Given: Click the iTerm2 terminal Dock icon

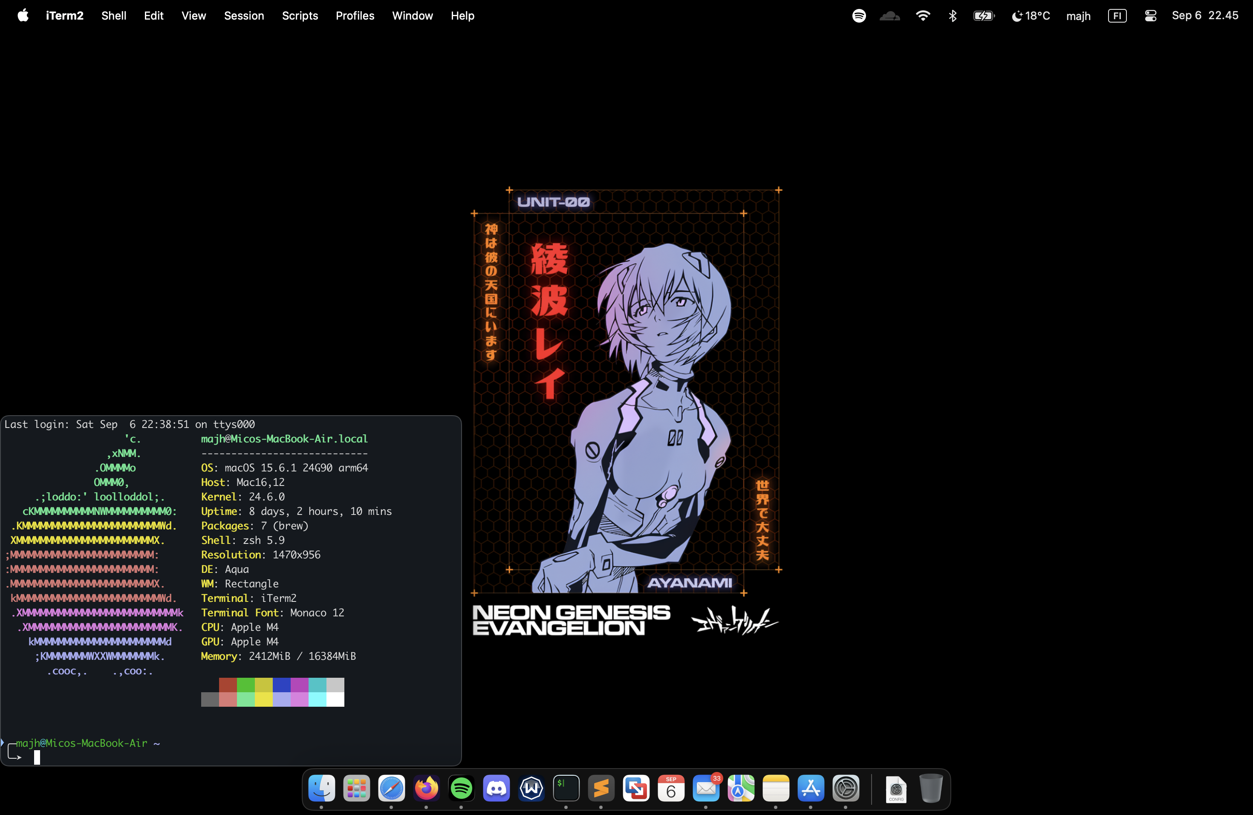Looking at the screenshot, I should [566, 788].
